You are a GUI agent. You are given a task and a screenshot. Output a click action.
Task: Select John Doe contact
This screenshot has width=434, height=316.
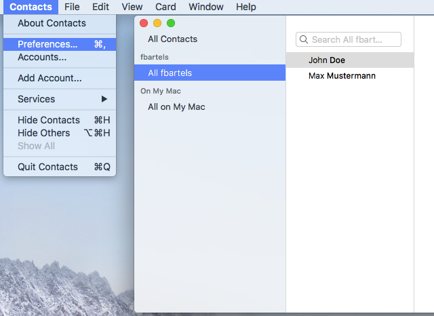(x=350, y=60)
